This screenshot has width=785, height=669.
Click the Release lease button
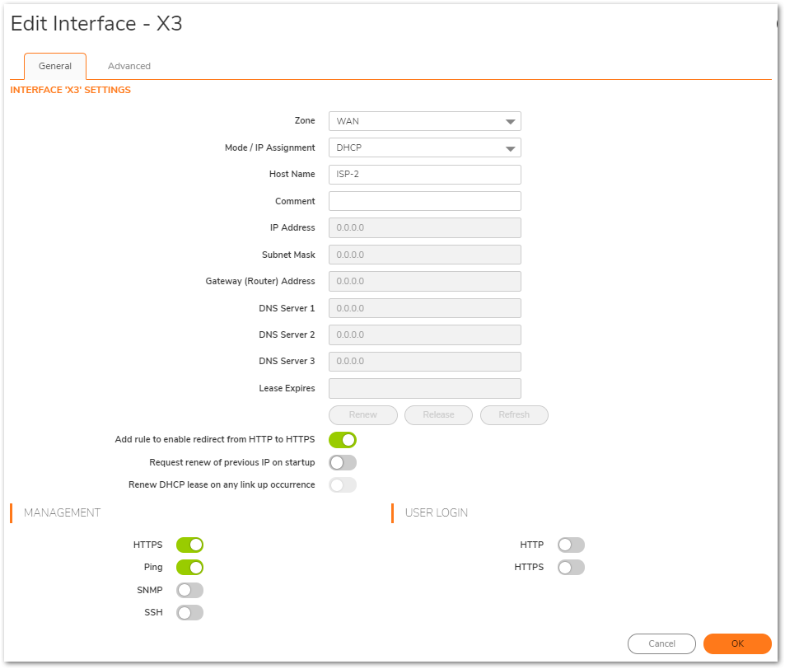point(438,414)
